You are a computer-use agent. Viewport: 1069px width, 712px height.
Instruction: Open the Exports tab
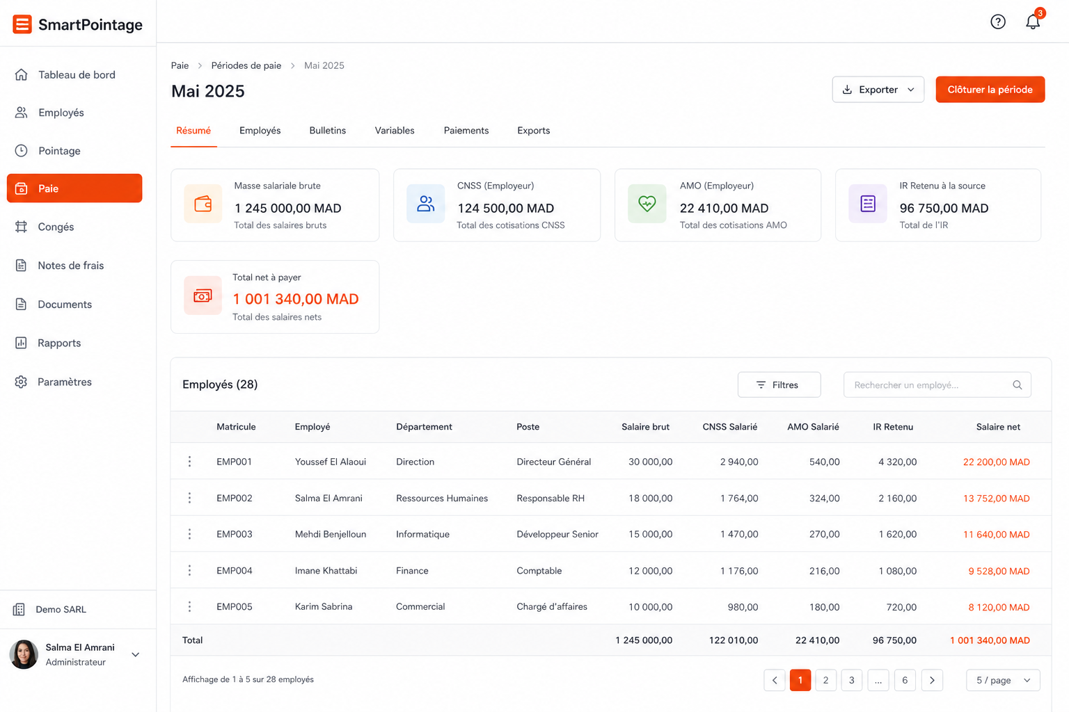(534, 131)
